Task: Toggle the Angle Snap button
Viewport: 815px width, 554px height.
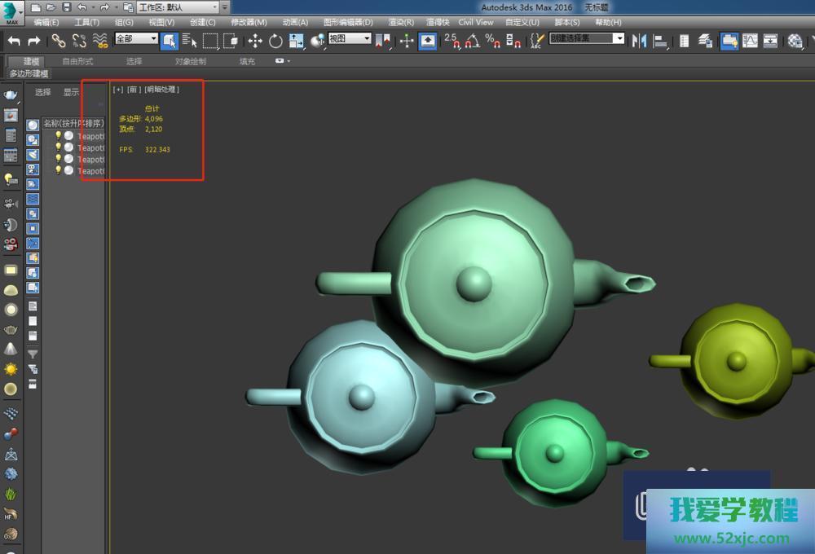Action: tap(472, 41)
